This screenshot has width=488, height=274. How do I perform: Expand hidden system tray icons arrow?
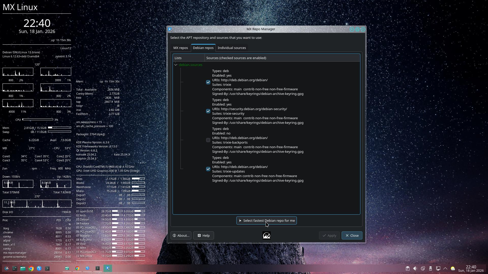445,268
